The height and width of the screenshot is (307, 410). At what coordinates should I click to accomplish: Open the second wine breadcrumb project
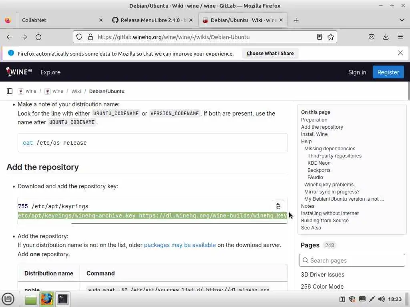(54, 91)
